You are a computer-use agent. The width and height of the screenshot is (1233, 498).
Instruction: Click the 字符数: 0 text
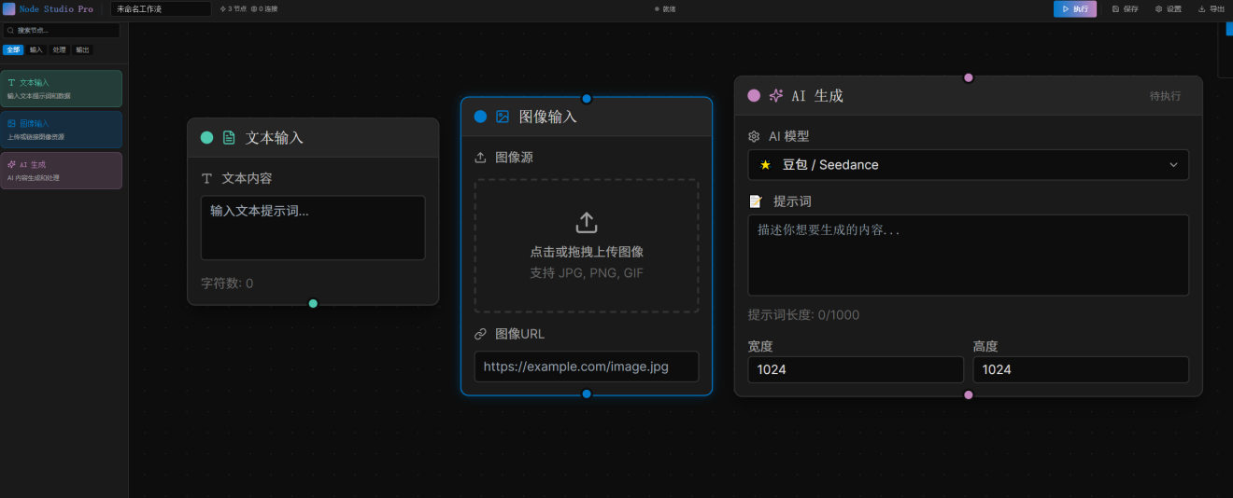pyautogui.click(x=227, y=284)
